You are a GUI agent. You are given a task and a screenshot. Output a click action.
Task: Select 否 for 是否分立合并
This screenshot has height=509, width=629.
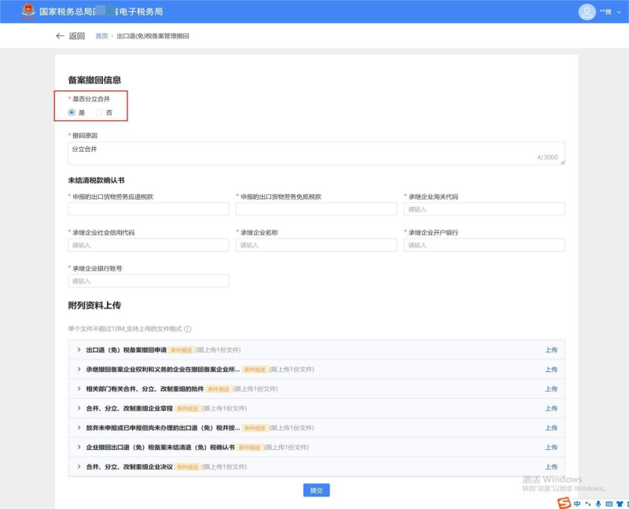pos(99,112)
